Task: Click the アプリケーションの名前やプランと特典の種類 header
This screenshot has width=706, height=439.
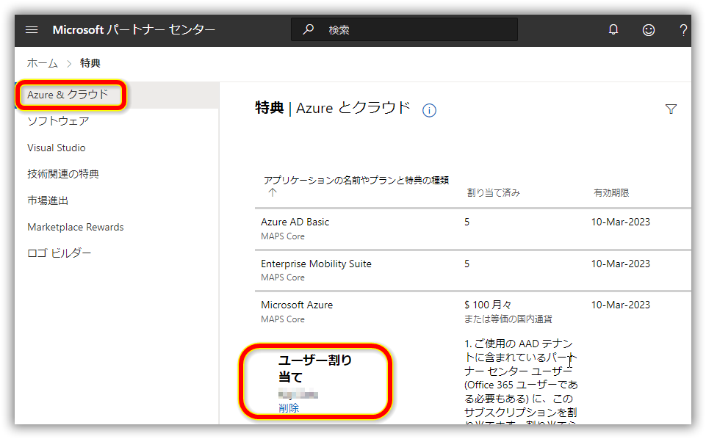Action: point(356,181)
